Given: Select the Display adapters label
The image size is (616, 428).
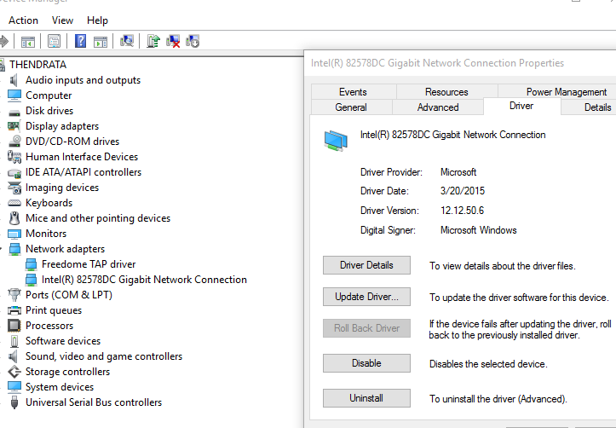Looking at the screenshot, I should [x=62, y=126].
